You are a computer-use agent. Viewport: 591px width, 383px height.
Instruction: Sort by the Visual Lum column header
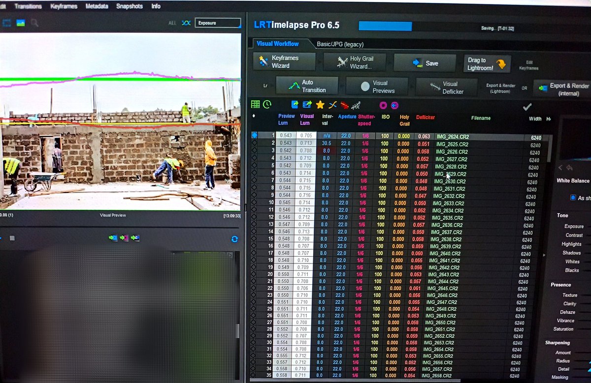pos(307,119)
